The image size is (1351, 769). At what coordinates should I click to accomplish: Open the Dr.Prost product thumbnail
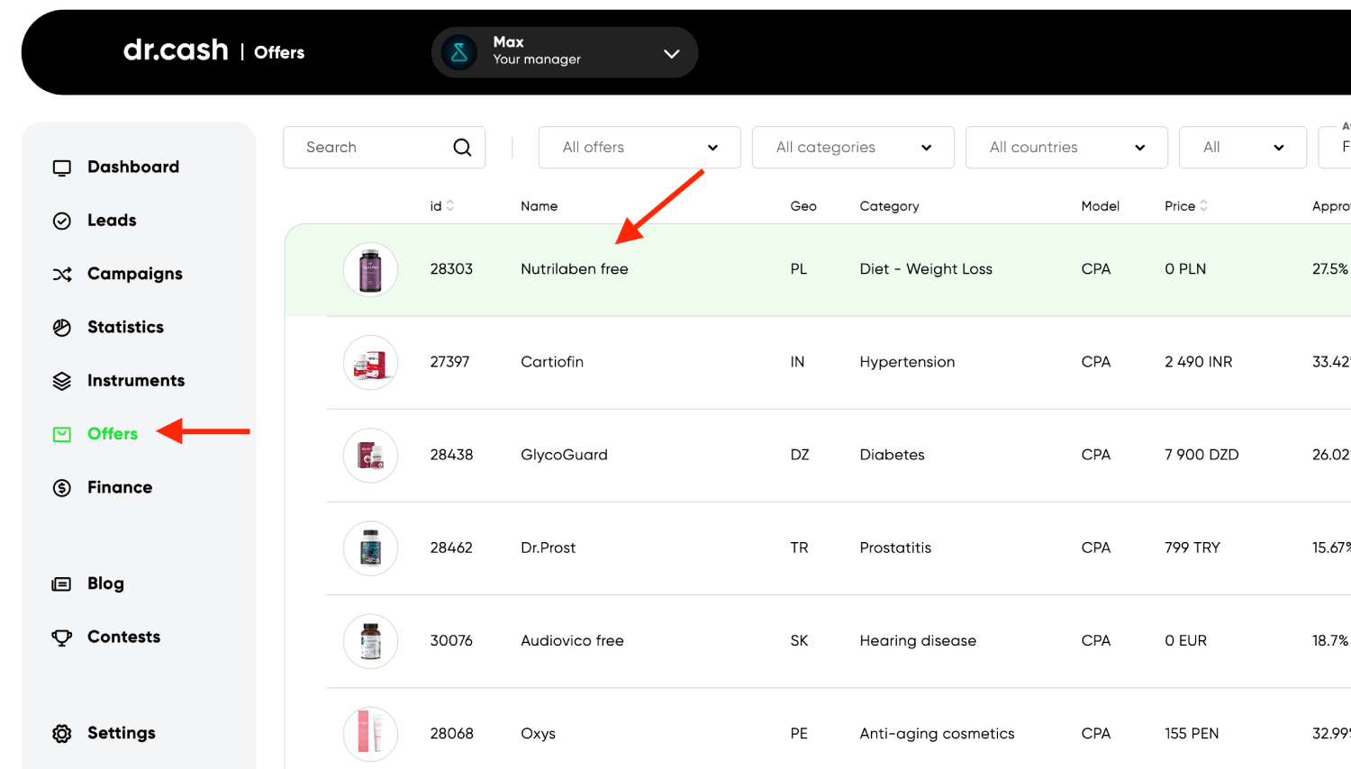(370, 547)
